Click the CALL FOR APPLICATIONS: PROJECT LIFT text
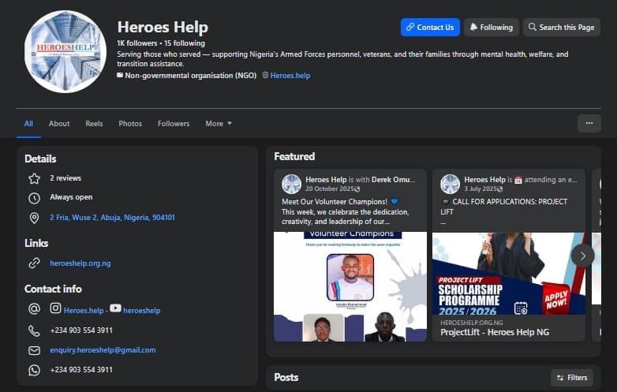Viewport: 617px width, 392px height. [x=504, y=207]
